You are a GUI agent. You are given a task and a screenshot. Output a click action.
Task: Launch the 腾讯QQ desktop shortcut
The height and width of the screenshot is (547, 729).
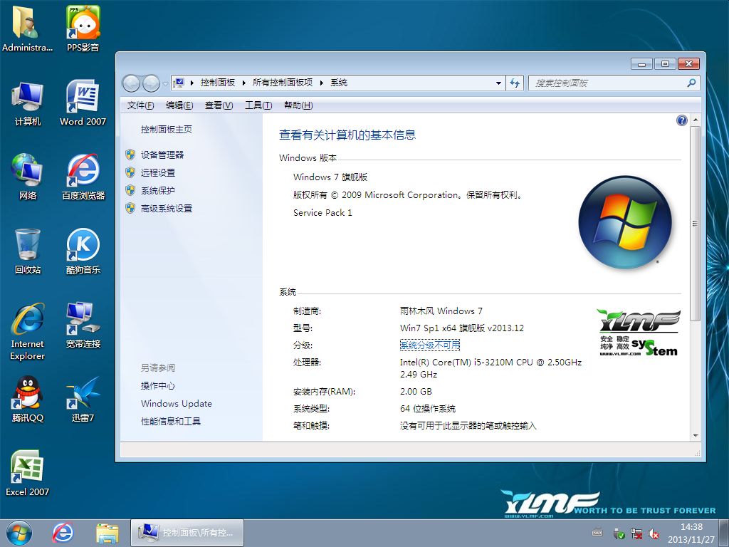[x=28, y=399]
